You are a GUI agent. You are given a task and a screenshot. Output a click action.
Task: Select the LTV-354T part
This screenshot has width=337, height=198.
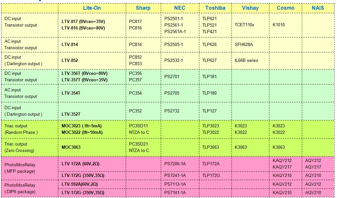[71, 93]
